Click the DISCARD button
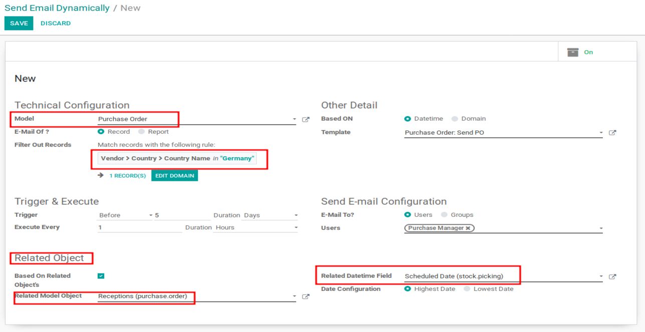This screenshot has height=332, width=645. pyautogui.click(x=56, y=24)
